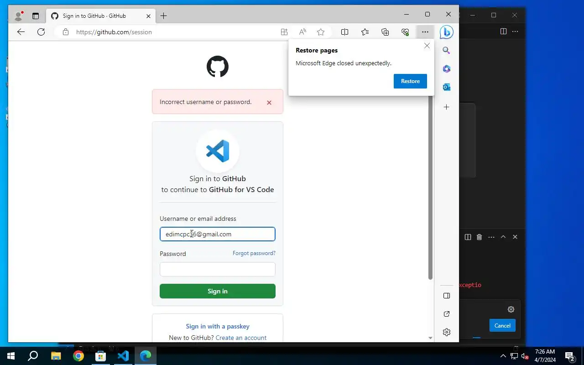Open VS Code editor more actions
584x365 pixels.
click(515, 31)
